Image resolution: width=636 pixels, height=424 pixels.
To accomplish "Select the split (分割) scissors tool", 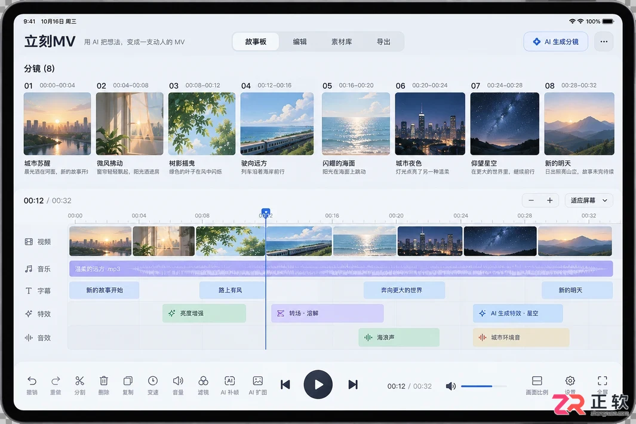I will pyautogui.click(x=79, y=380).
